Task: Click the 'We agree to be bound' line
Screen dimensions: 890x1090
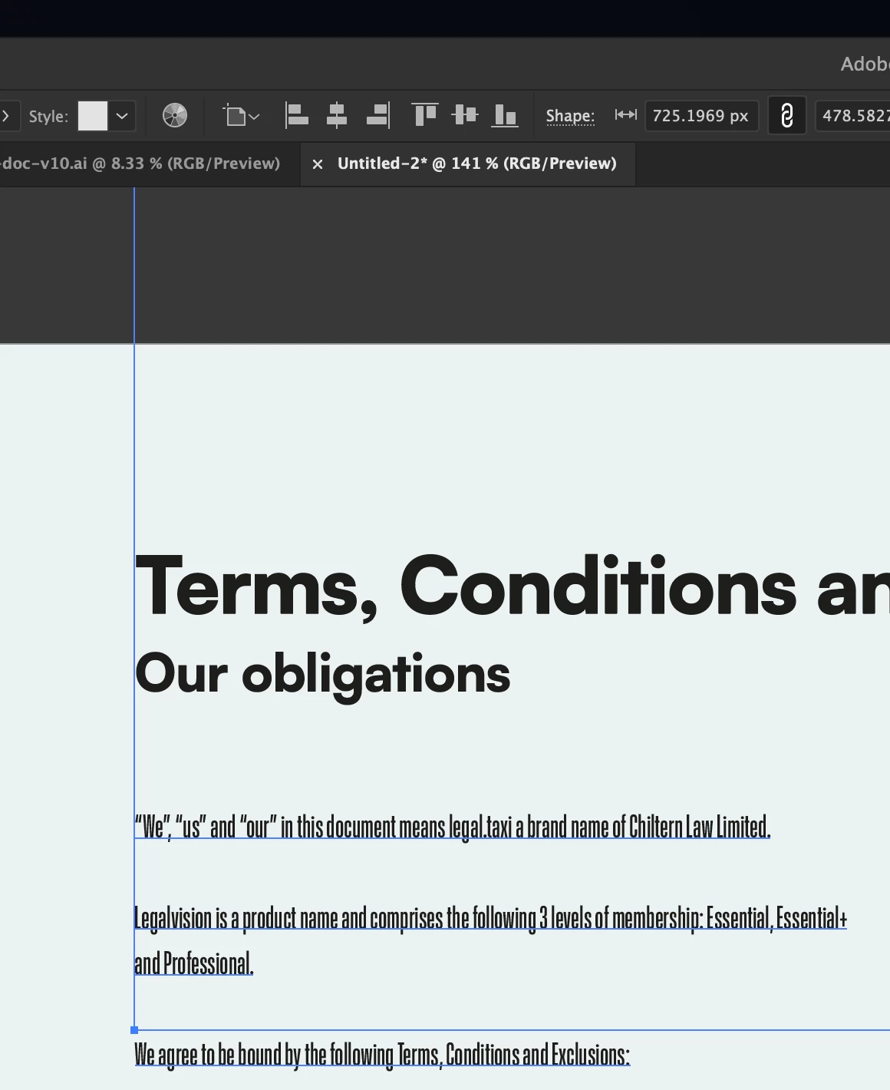Action: click(x=382, y=1055)
